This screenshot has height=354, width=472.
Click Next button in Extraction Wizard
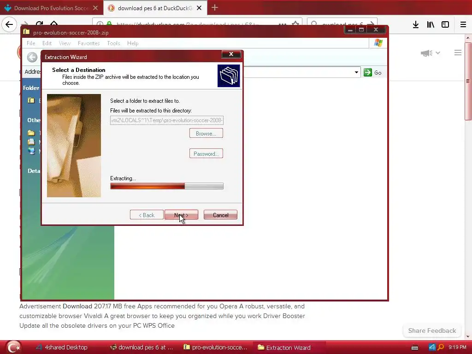click(x=181, y=215)
